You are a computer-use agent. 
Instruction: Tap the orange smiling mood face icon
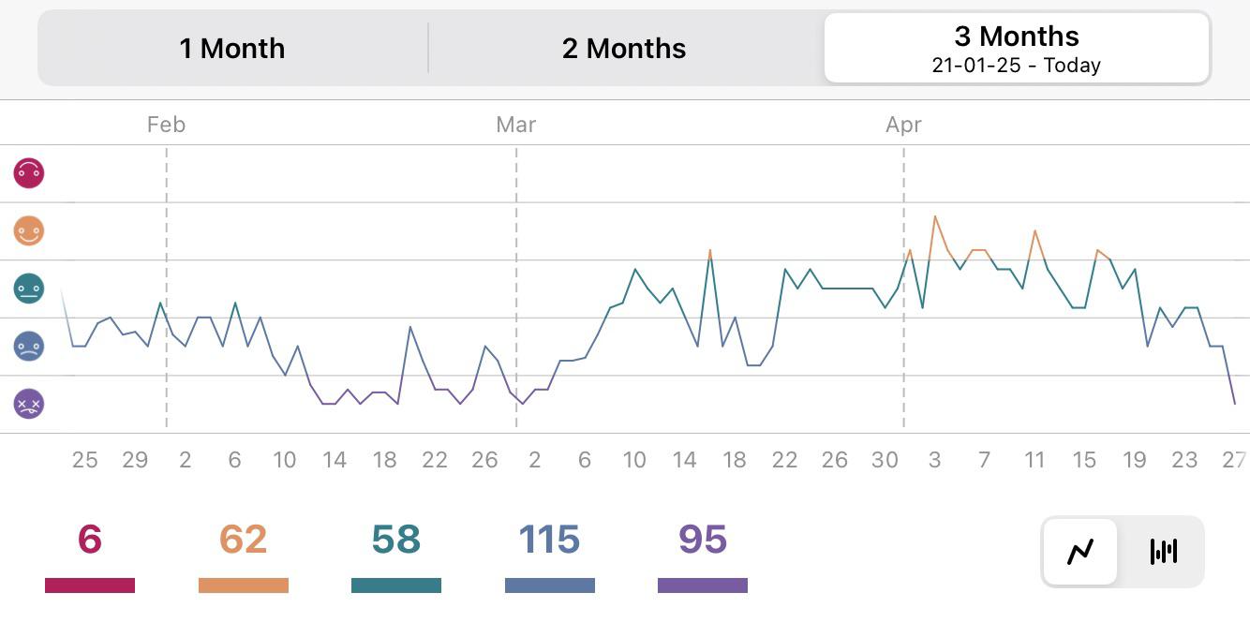coord(29,230)
